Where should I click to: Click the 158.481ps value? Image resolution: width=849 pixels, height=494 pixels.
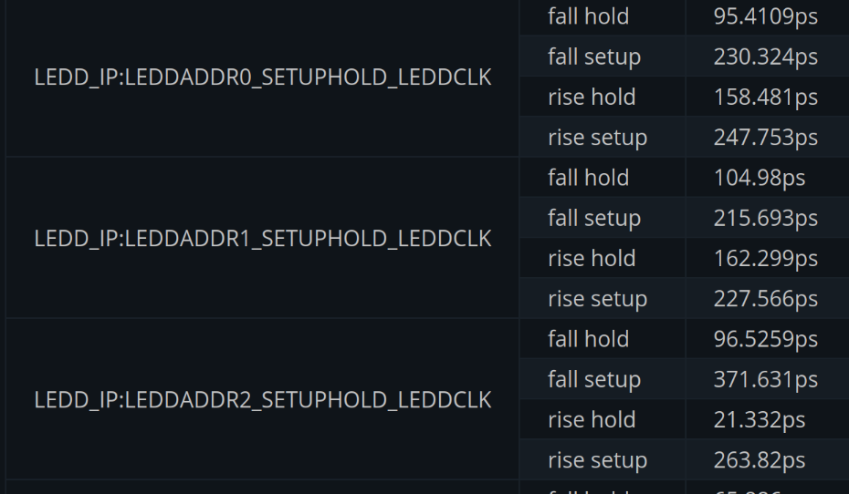pos(765,97)
